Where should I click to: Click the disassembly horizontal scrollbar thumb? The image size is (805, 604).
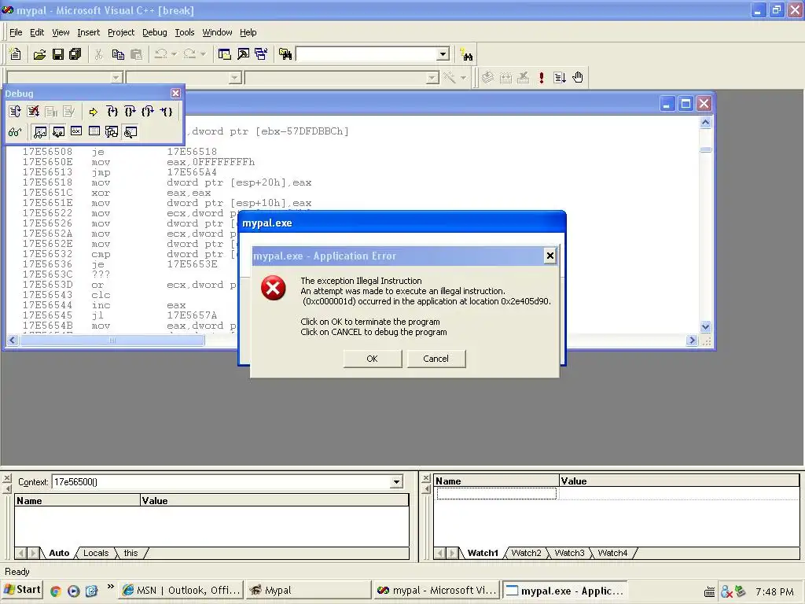tap(112, 340)
